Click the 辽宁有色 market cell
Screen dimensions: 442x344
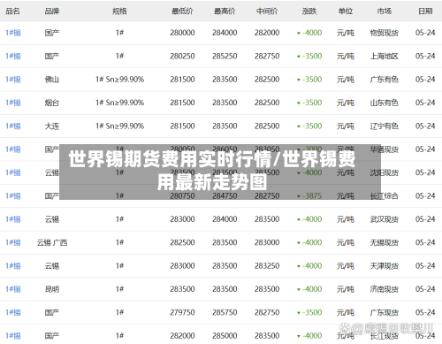[385, 126]
